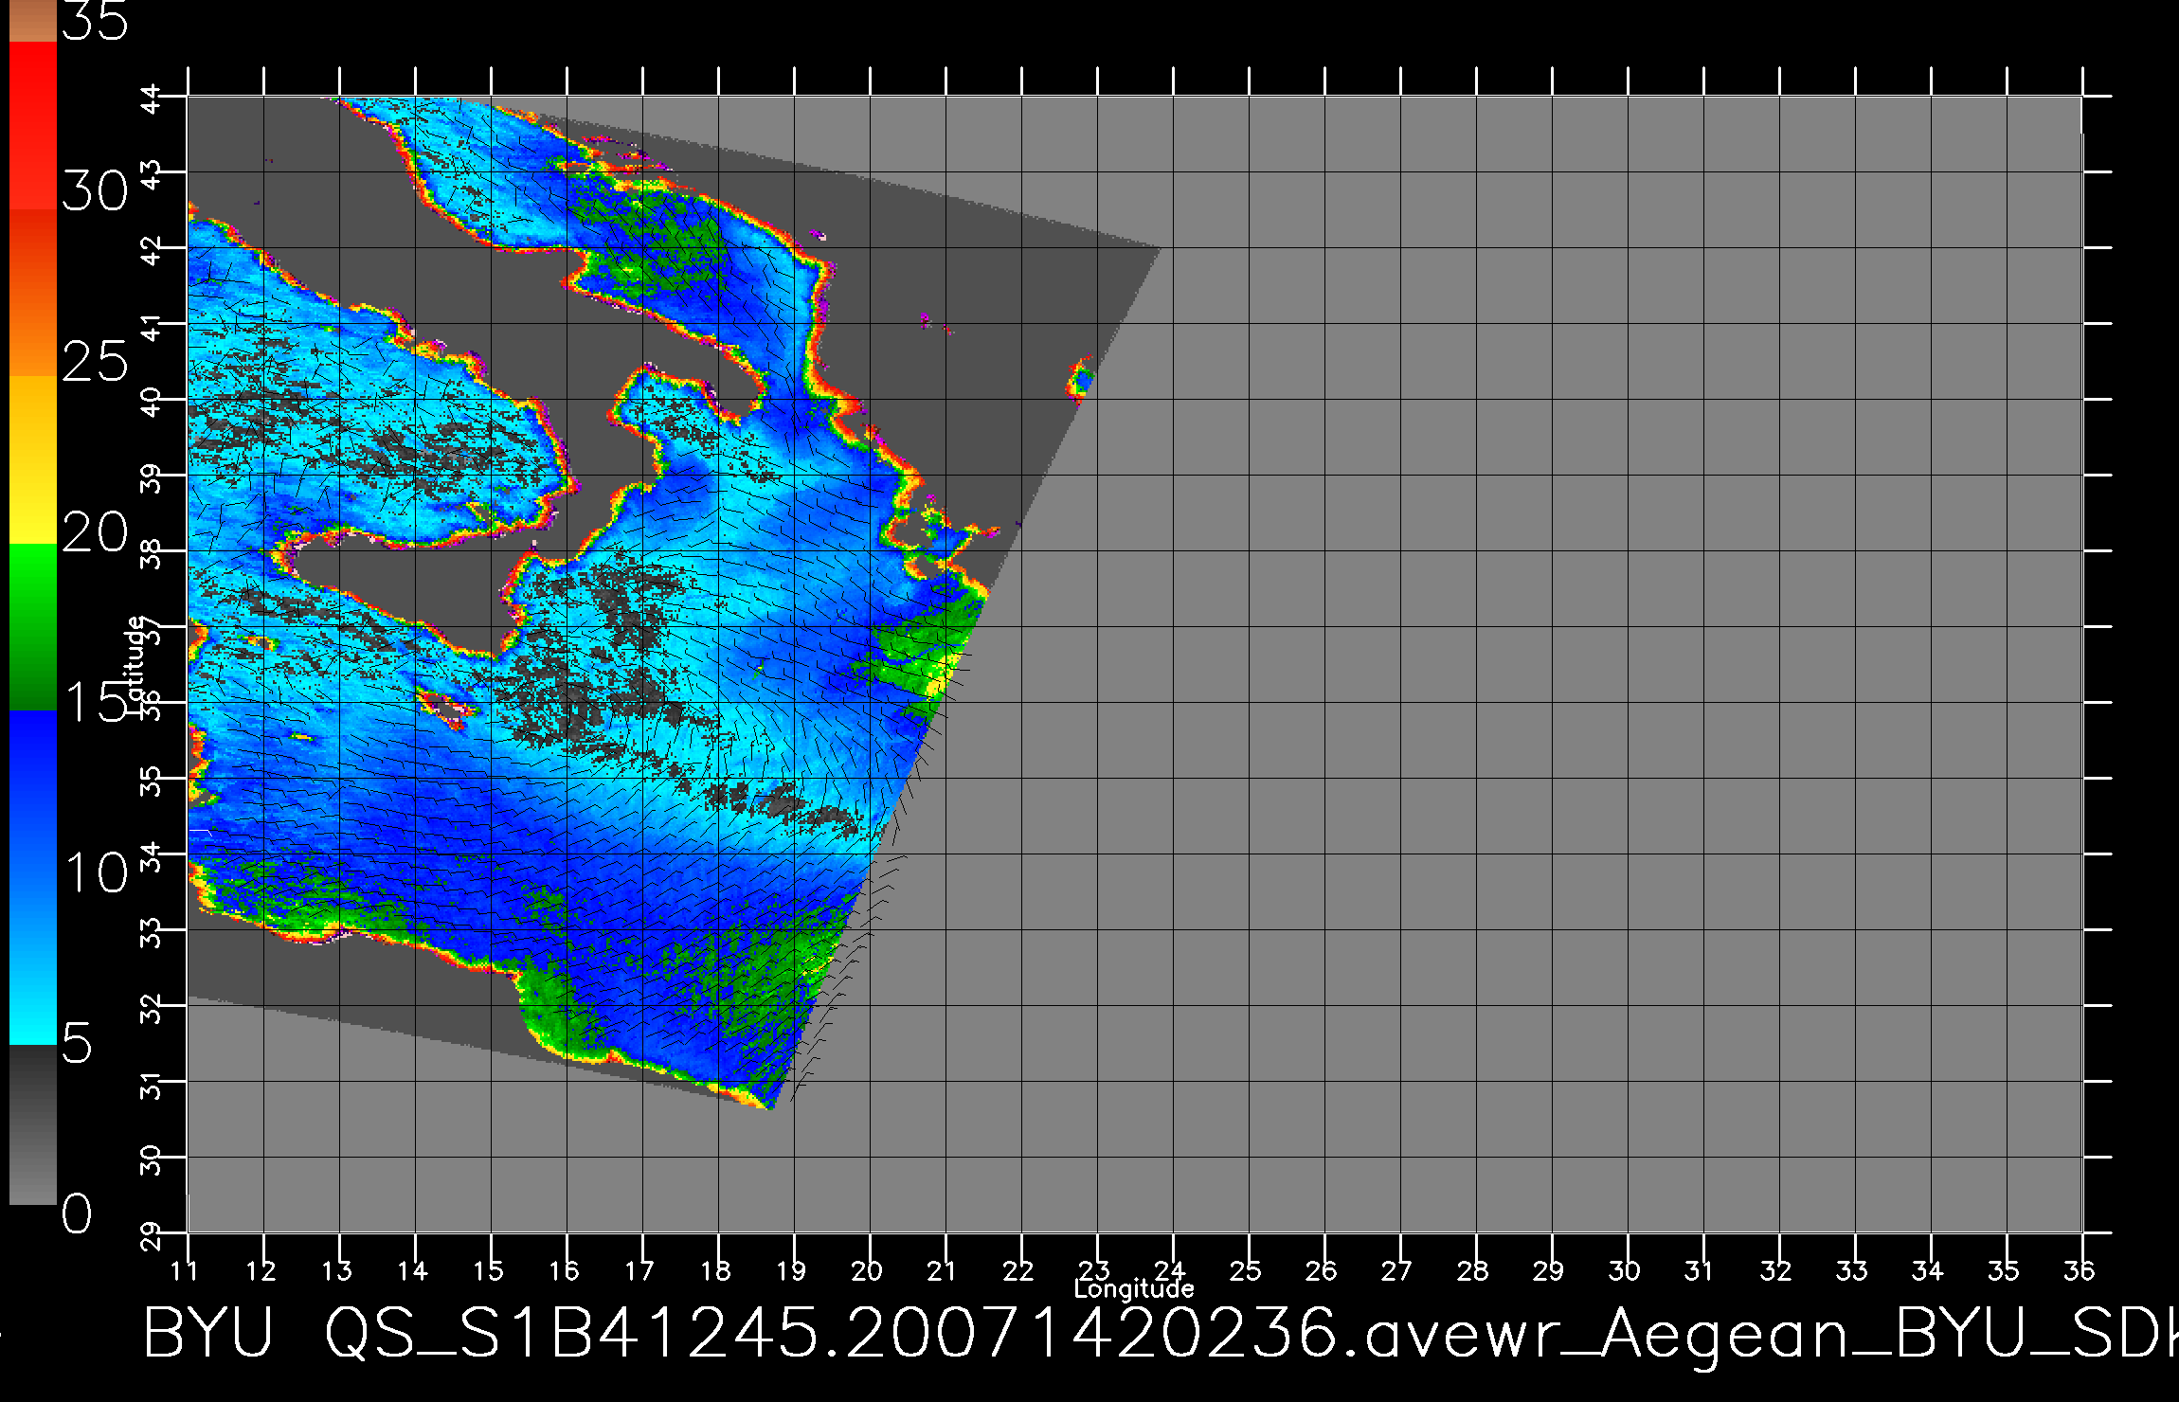Click longitude tick label 16
Screen dimensions: 2179x1402
tap(565, 1270)
